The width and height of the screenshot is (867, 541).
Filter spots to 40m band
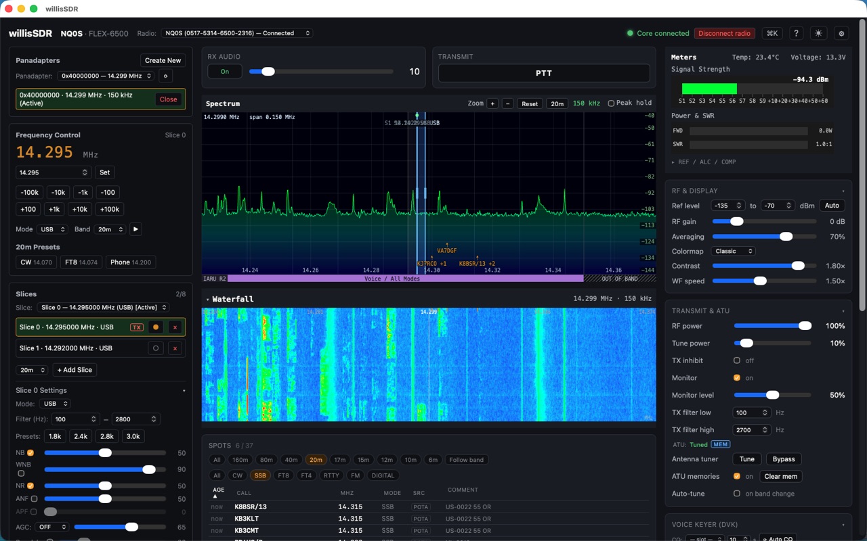point(291,460)
